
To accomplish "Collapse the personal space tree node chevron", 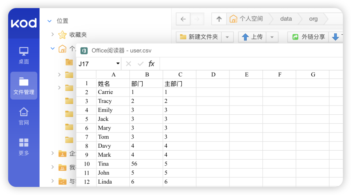I will 53,48.
